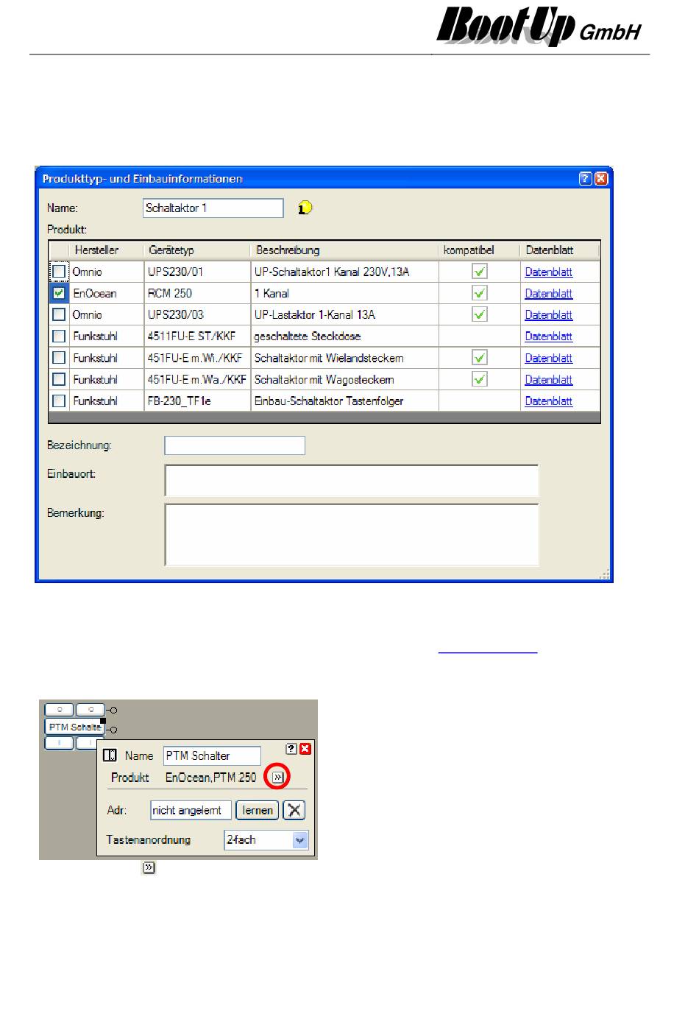The image size is (699, 1022).
Task: Click the help icon in PTM Schalter popup
Action: tap(291, 749)
